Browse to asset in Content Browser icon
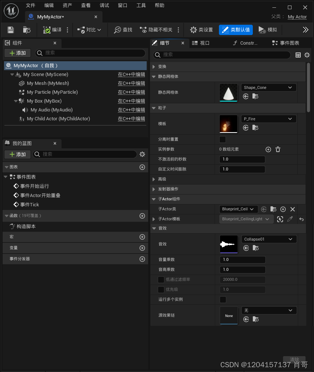 27,30
